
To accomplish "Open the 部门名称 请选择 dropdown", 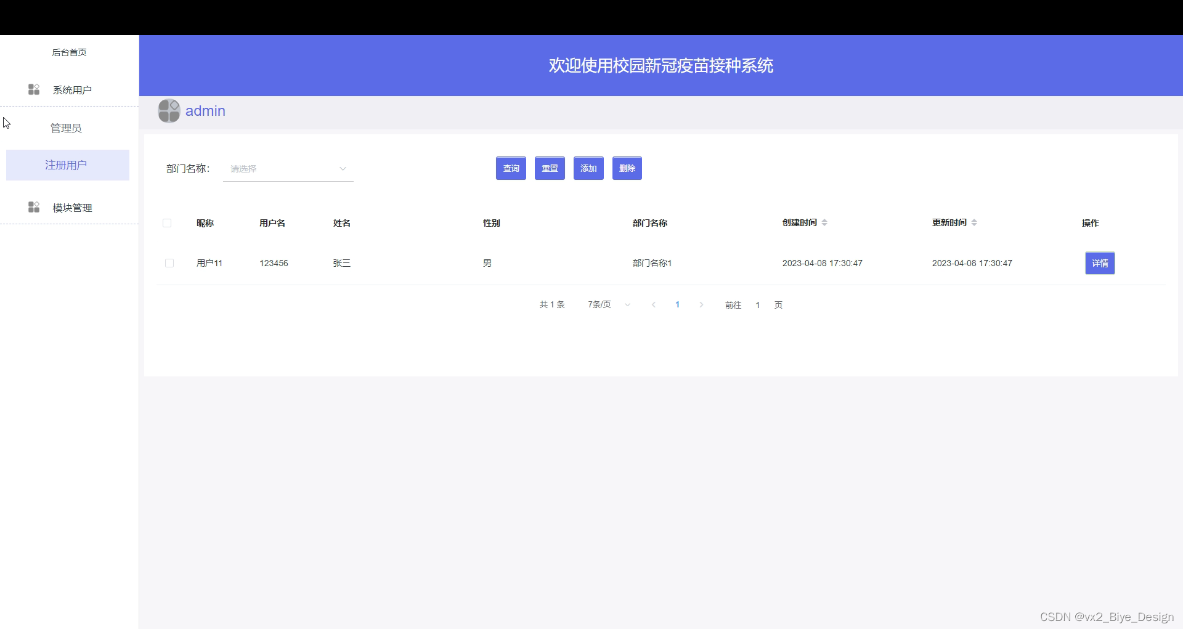I will [x=288, y=169].
